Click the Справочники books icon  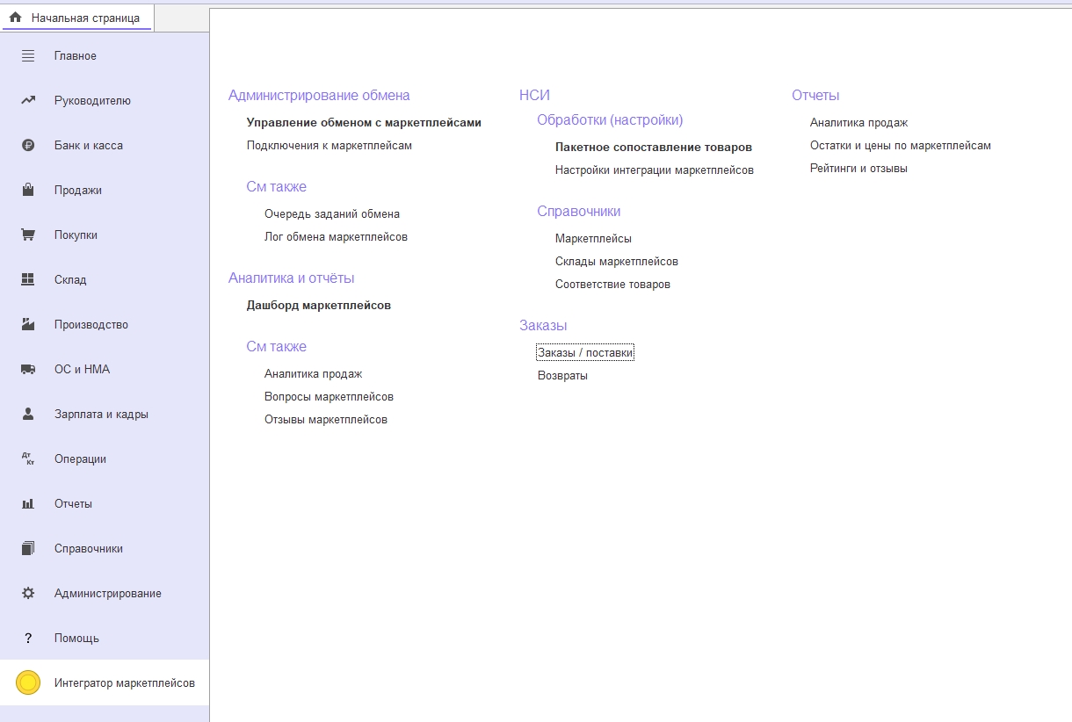[28, 548]
